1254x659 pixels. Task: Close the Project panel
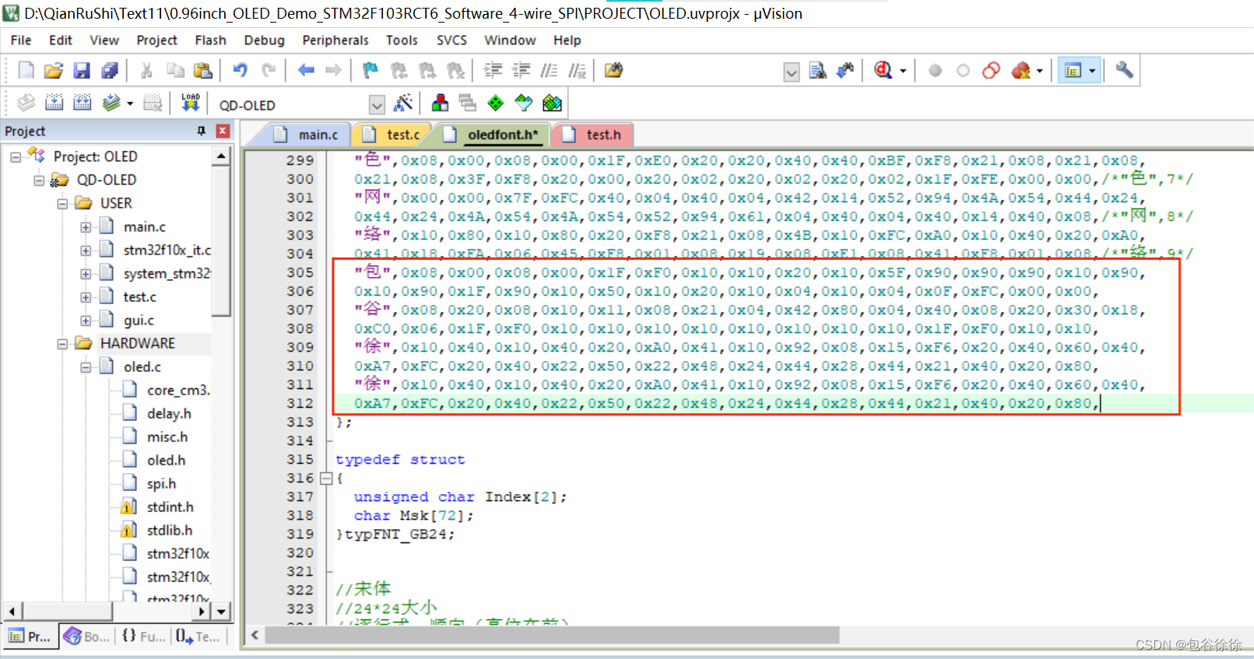[x=223, y=131]
